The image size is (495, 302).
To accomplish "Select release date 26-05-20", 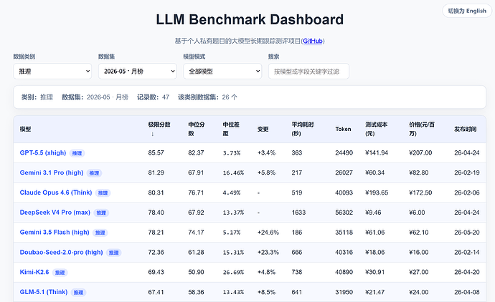I will click(467, 233).
